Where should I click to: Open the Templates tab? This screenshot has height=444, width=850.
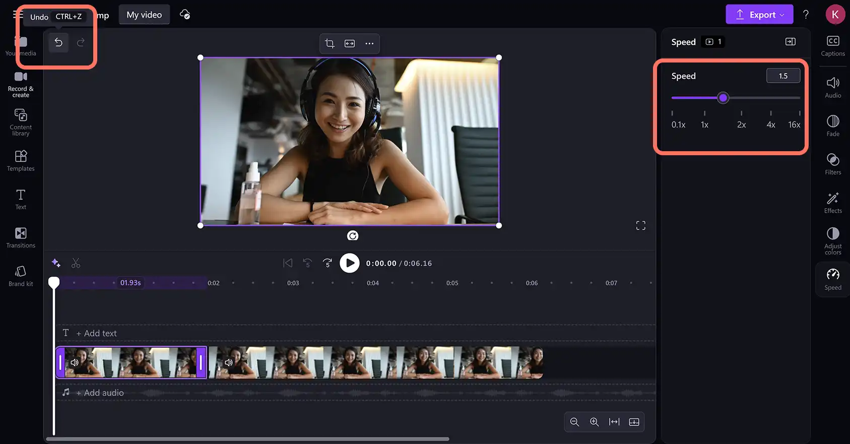click(x=21, y=161)
